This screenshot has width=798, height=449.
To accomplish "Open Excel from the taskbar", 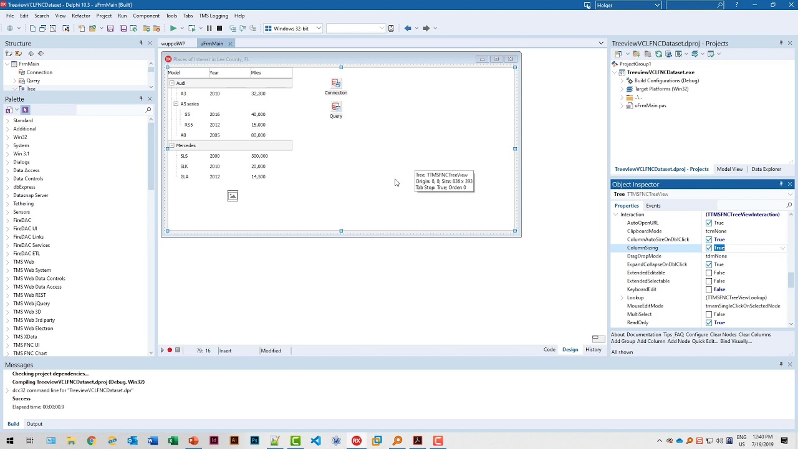I will pyautogui.click(x=173, y=441).
